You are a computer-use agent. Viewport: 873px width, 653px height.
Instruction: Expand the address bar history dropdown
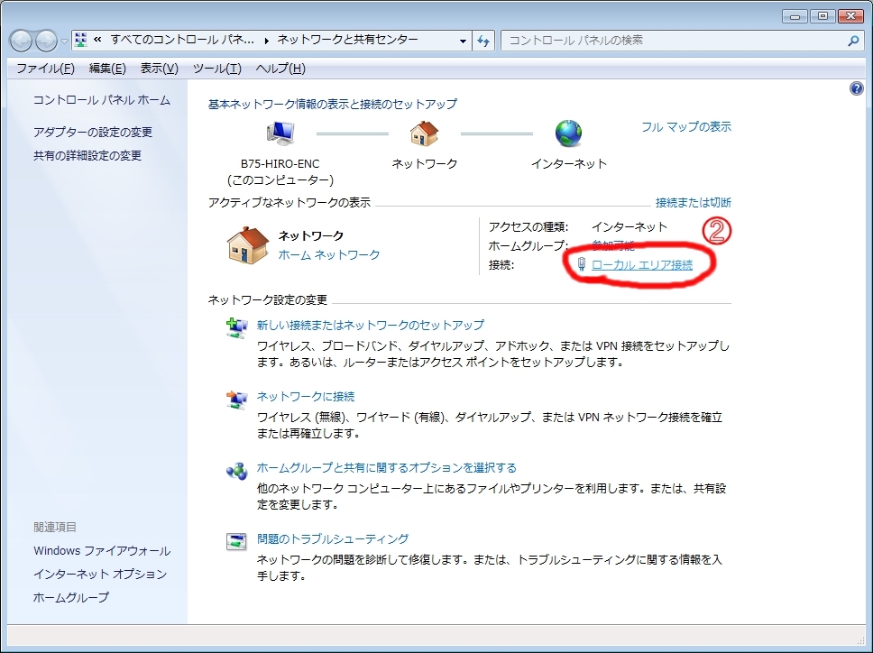point(463,41)
